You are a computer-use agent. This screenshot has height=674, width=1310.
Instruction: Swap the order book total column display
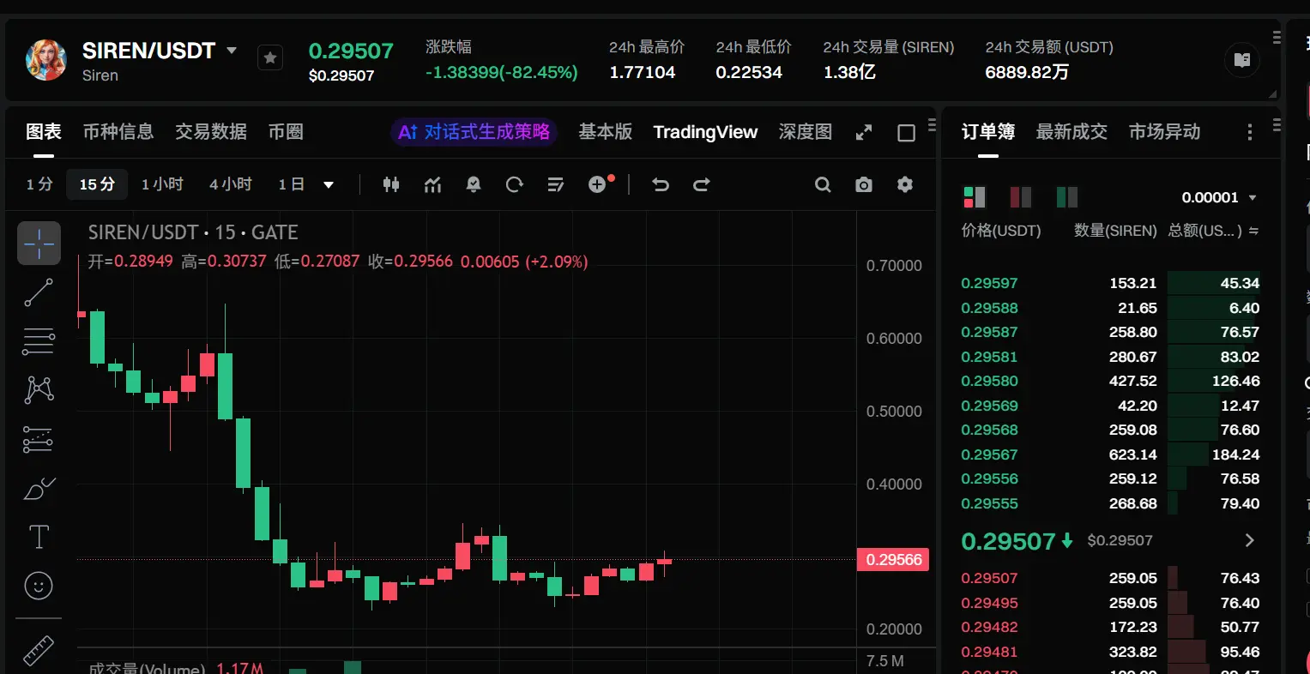click(x=1253, y=231)
